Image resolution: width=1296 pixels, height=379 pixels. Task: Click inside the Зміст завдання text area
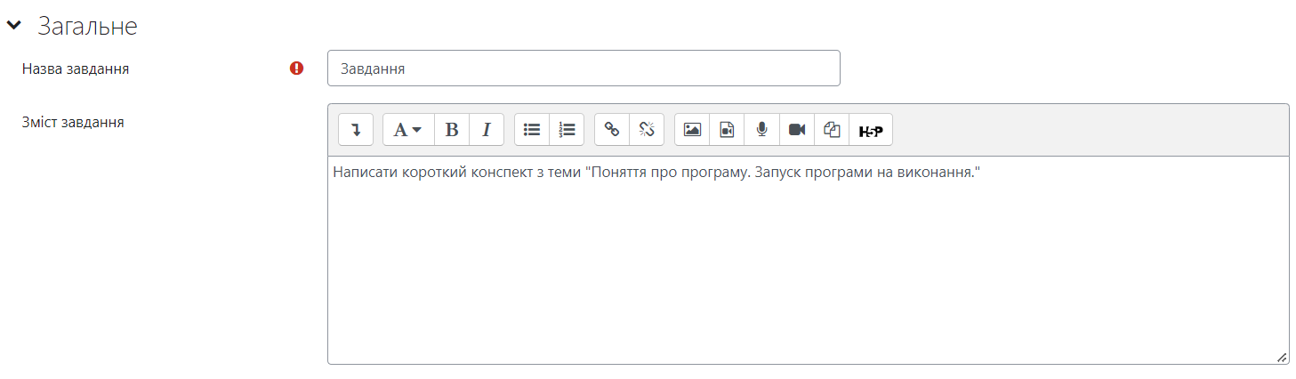coord(808,260)
